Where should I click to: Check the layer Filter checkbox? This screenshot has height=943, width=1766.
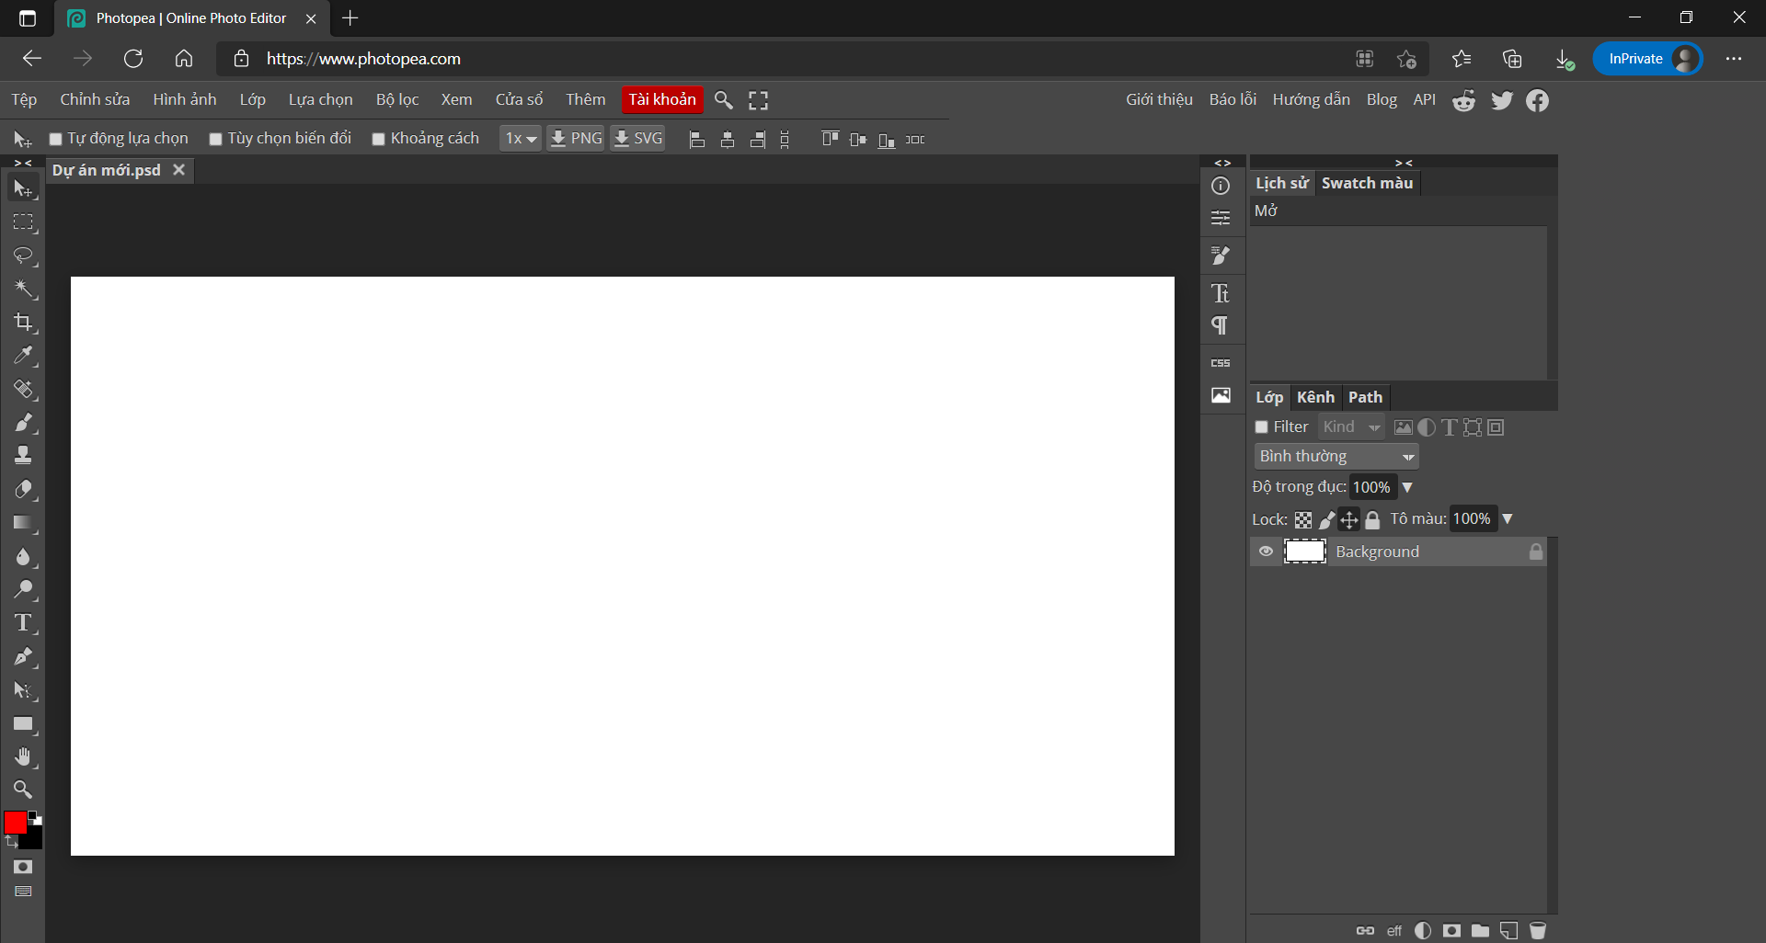(1262, 427)
